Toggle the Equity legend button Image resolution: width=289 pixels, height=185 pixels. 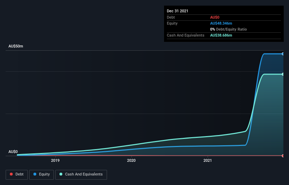[x=42, y=174]
